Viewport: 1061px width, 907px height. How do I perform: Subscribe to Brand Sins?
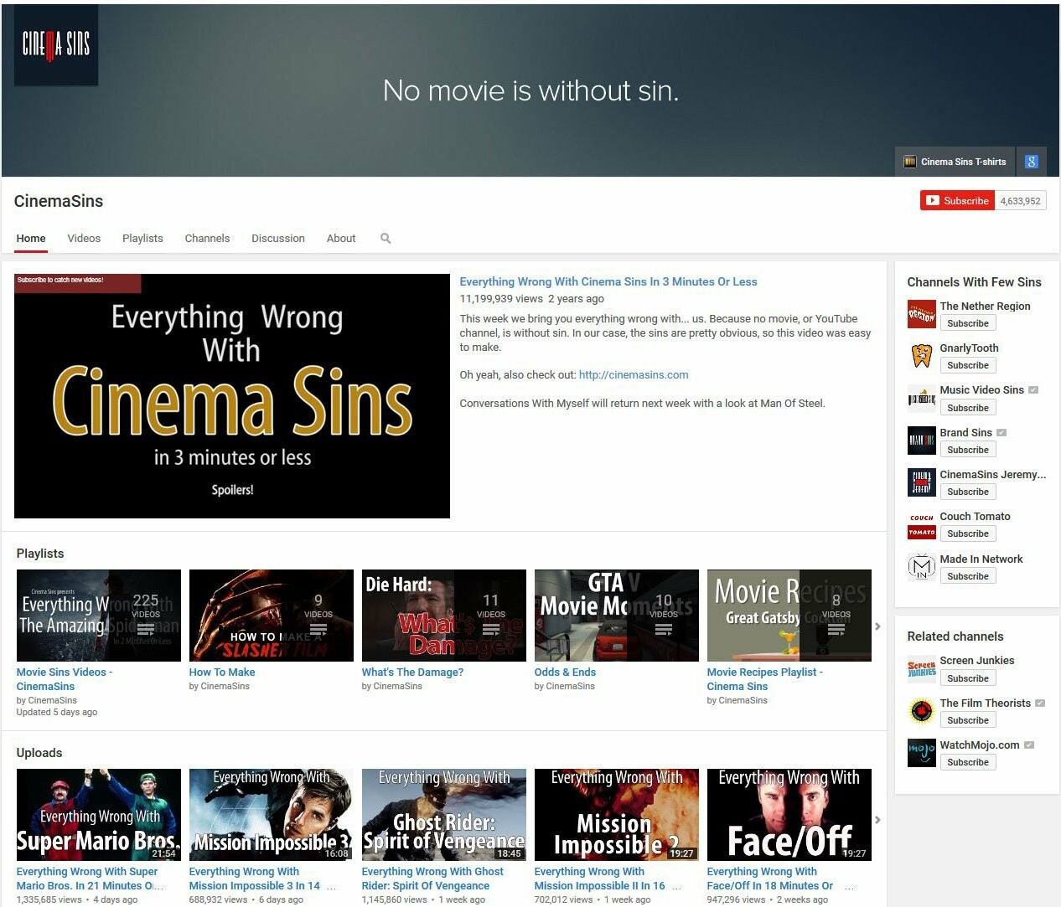click(x=968, y=450)
